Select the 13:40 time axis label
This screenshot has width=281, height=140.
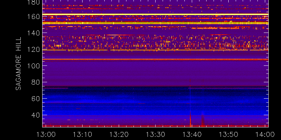point(192,134)
